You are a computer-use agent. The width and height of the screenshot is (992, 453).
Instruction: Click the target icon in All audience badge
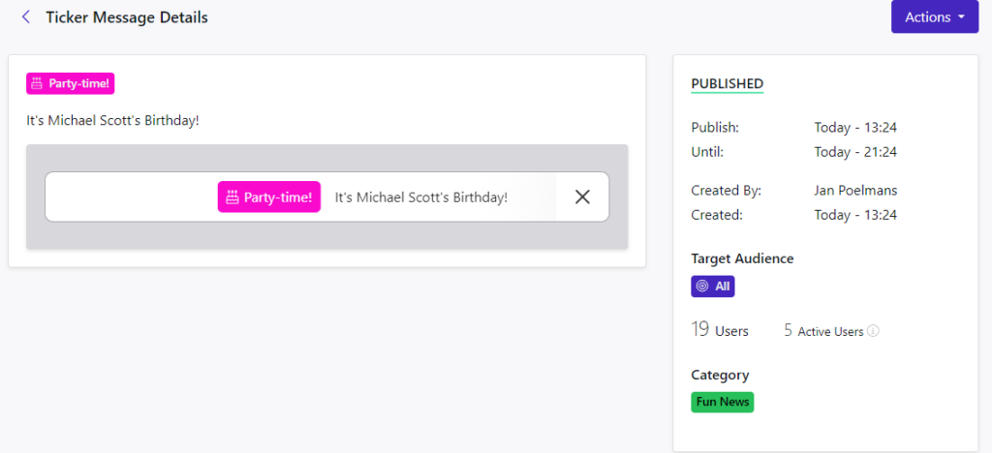click(x=701, y=287)
